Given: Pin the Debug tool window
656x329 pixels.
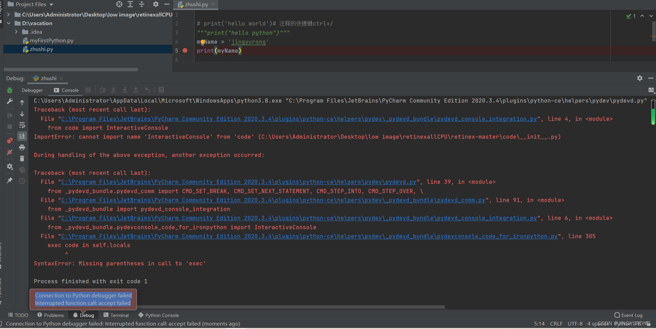Looking at the screenshot, I should pos(10,180).
